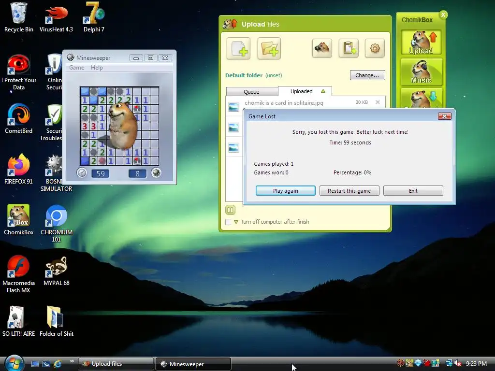Exit from the Game Lost dialog
495x371 pixels.
(x=413, y=190)
